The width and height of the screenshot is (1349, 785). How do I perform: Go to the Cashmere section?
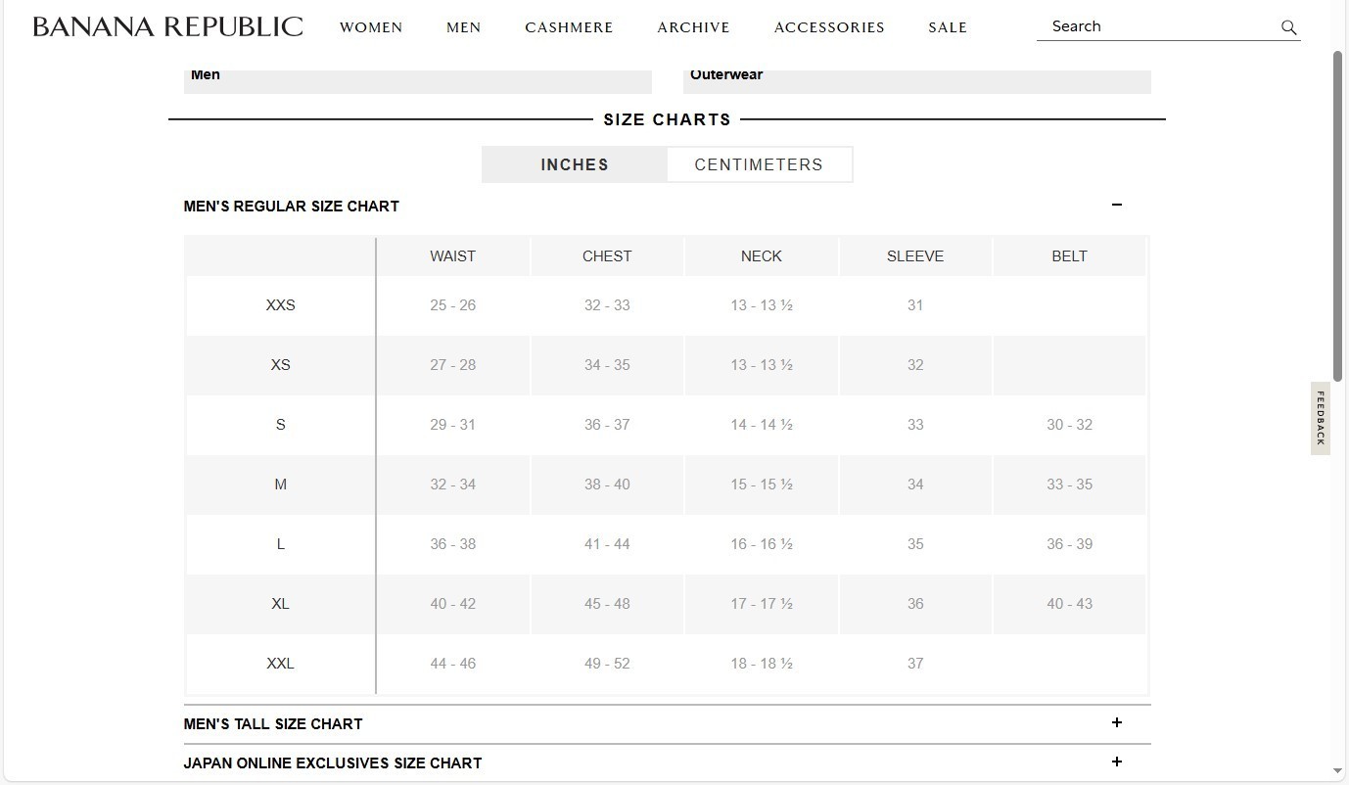pos(569,27)
